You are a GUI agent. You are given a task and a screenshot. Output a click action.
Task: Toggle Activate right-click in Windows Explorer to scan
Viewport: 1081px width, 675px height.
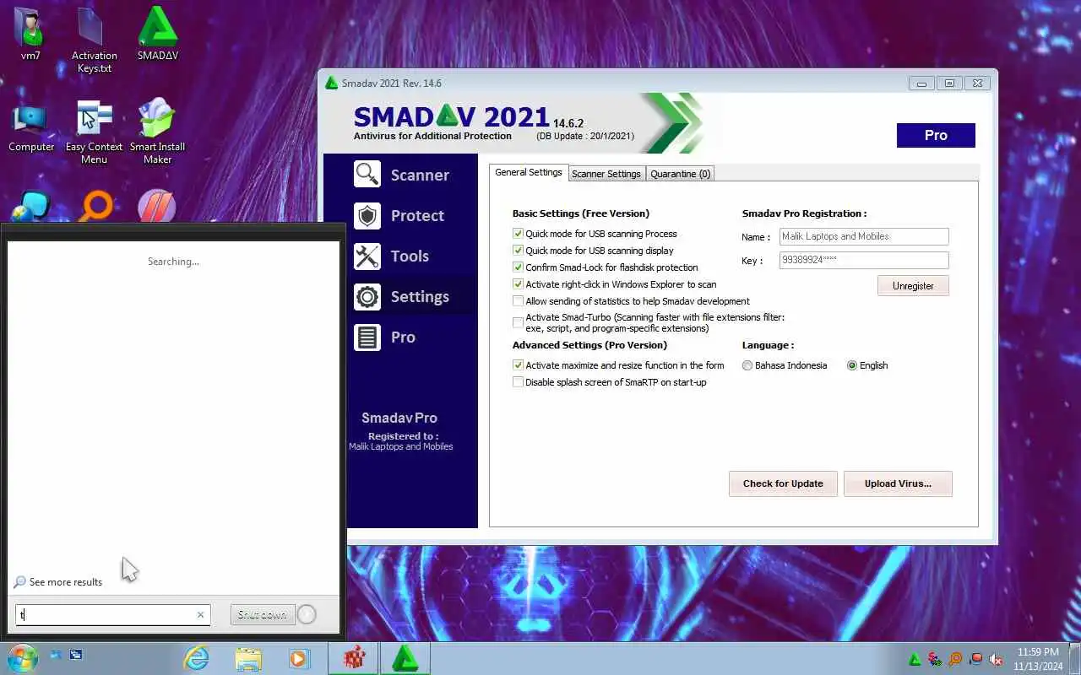(518, 284)
